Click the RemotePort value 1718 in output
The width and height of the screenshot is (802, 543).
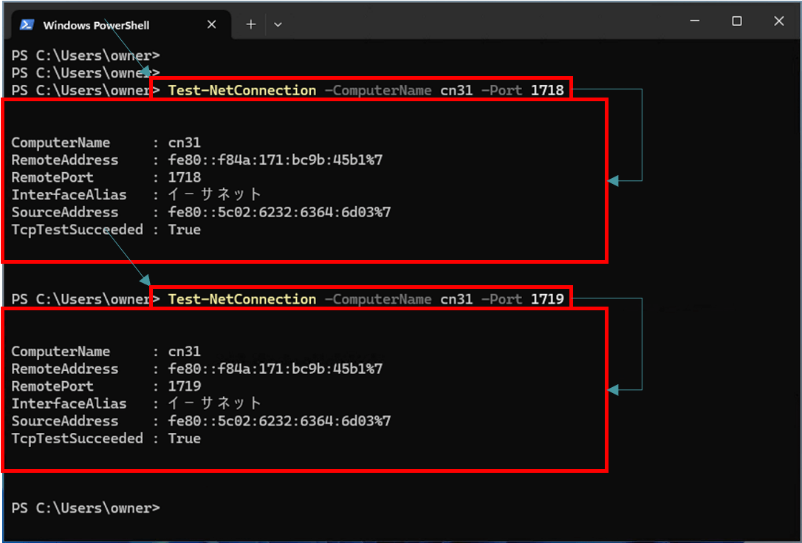(185, 177)
